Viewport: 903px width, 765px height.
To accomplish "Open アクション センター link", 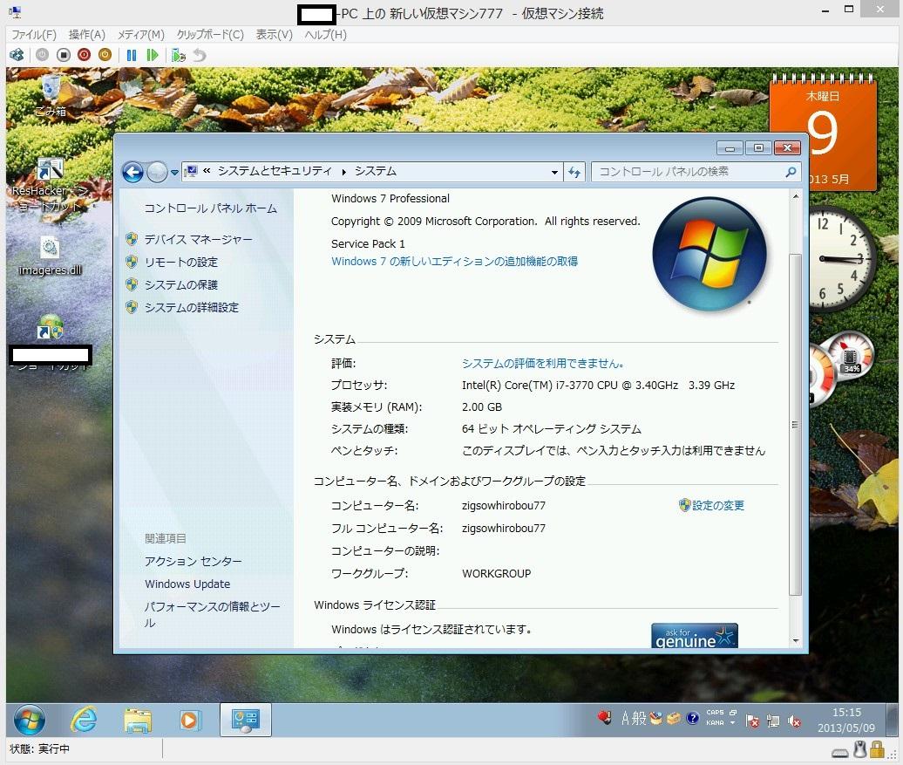I will pos(193,561).
